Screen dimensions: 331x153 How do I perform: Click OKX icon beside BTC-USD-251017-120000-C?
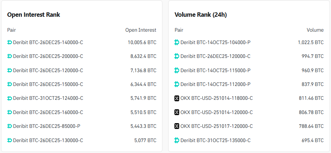pos(177,126)
